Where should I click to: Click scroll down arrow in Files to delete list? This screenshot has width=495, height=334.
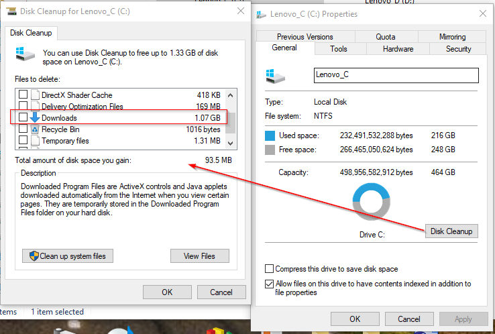(x=231, y=143)
